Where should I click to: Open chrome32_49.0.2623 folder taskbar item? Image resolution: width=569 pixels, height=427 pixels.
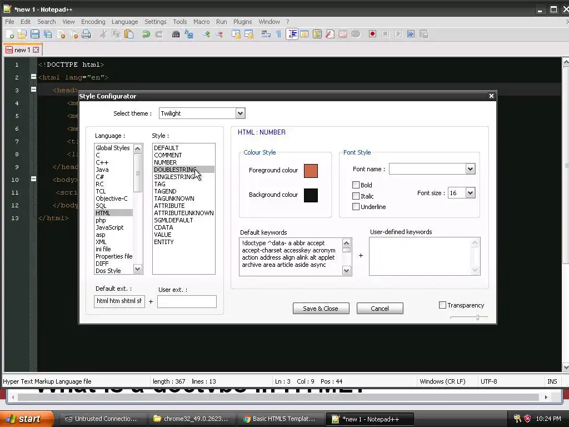(x=191, y=419)
